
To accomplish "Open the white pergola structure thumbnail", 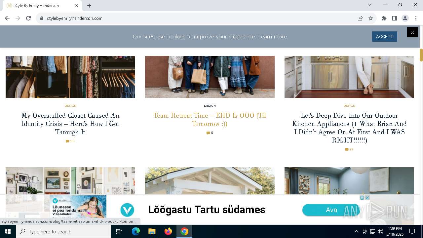I will pos(210,181).
